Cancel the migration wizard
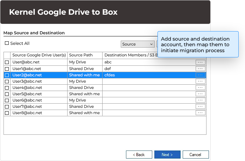245x161 pixels. tap(196, 155)
